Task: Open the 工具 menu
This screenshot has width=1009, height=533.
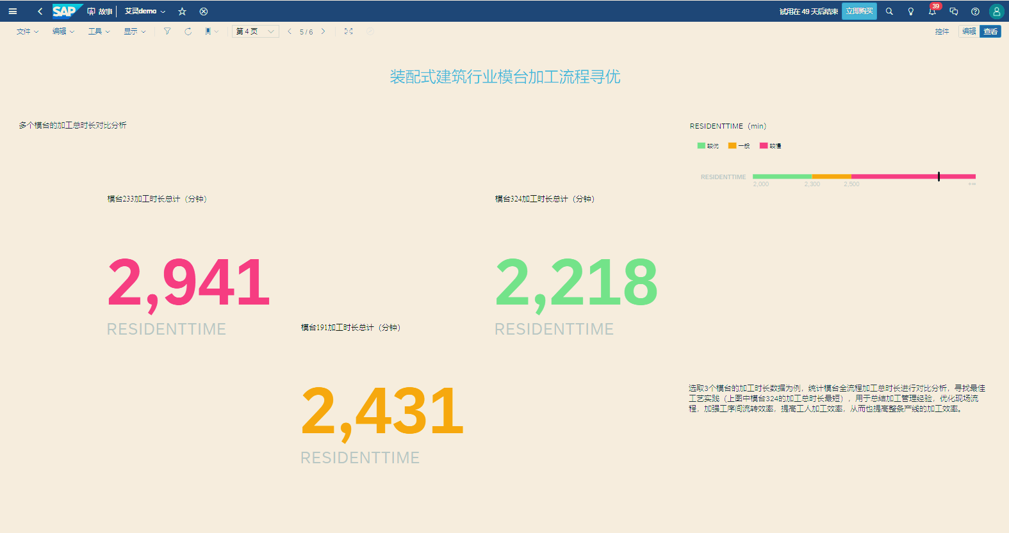Action: (x=99, y=31)
